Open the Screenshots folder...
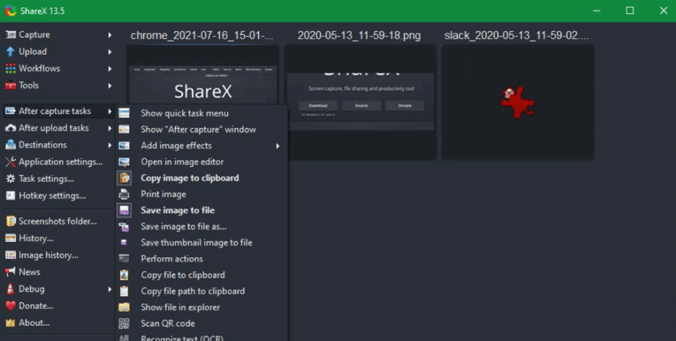Image resolution: width=676 pixels, height=341 pixels. [59, 222]
